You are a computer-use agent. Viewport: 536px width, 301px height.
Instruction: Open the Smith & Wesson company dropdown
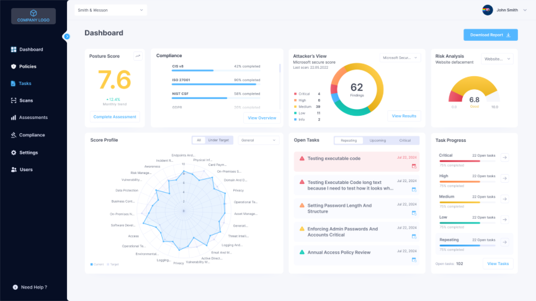pos(110,10)
